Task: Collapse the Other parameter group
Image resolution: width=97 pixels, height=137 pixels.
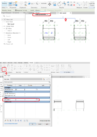Action: click(50, 97)
